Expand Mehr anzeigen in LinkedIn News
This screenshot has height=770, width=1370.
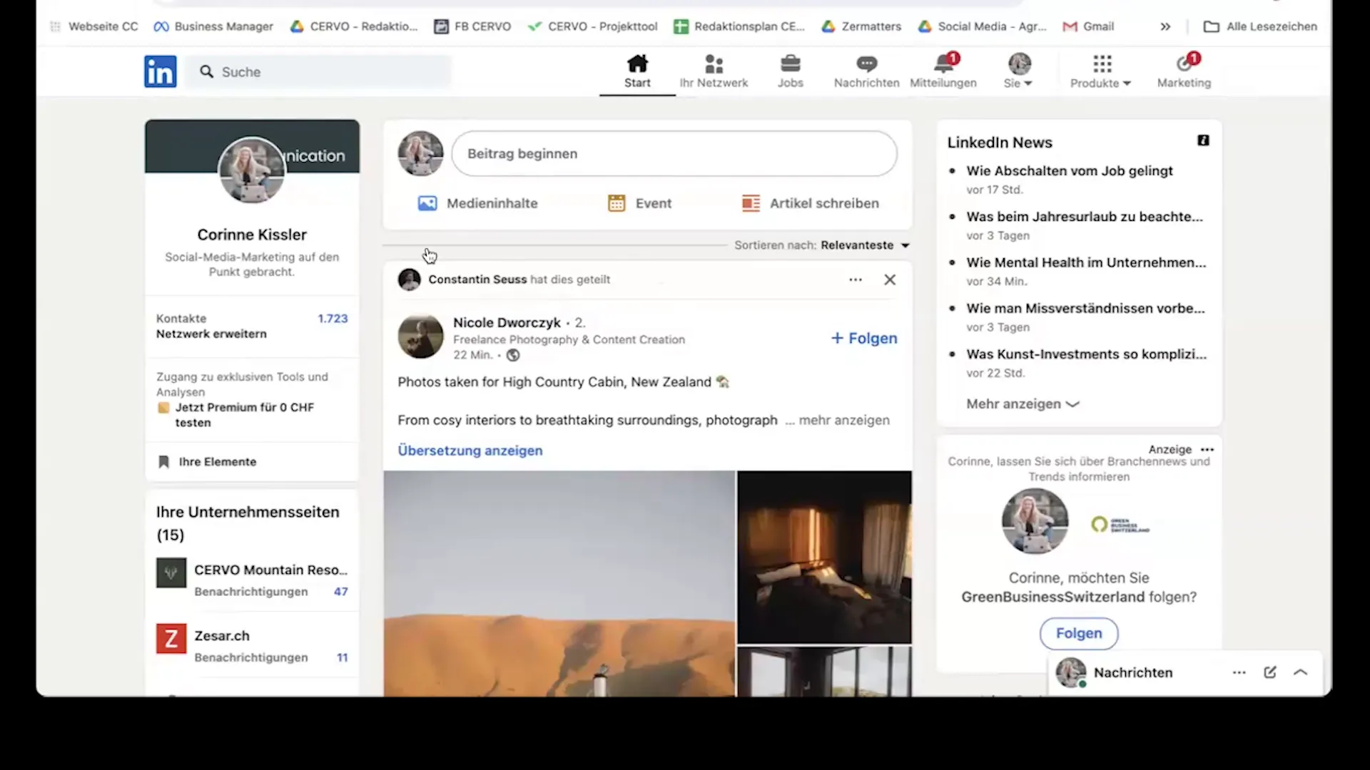[x=1022, y=404]
